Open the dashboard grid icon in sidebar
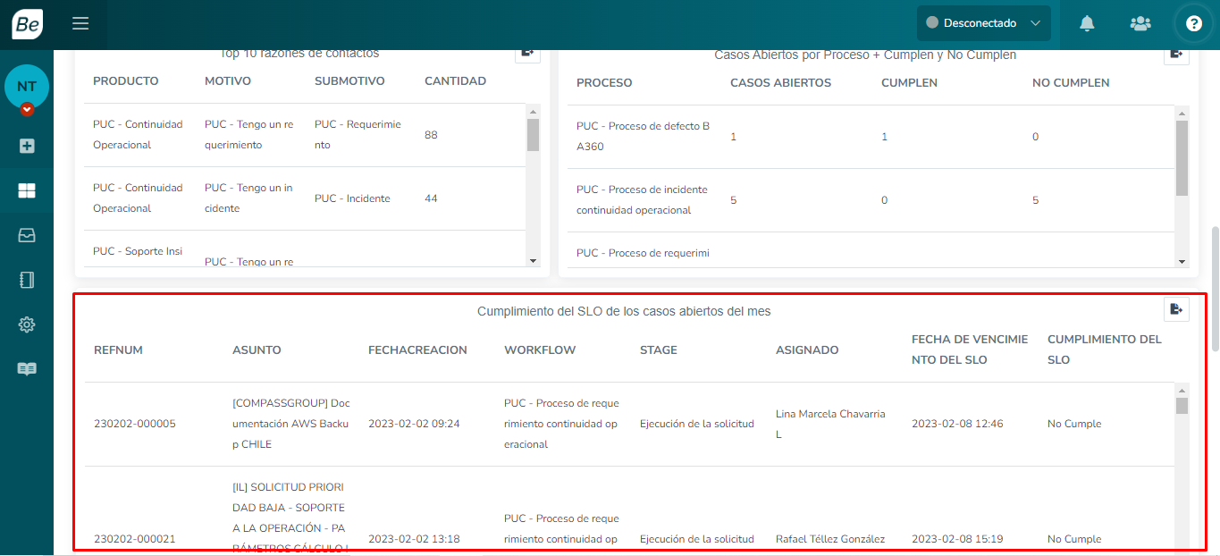The image size is (1220, 556). (27, 190)
